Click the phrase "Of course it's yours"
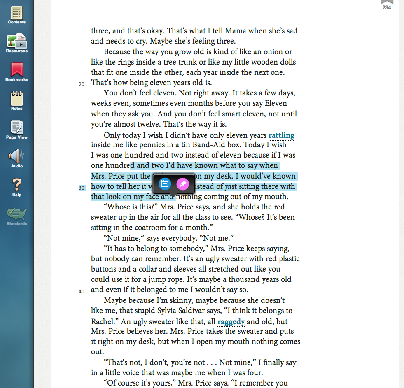This screenshot has width=404, height=388. (x=140, y=383)
